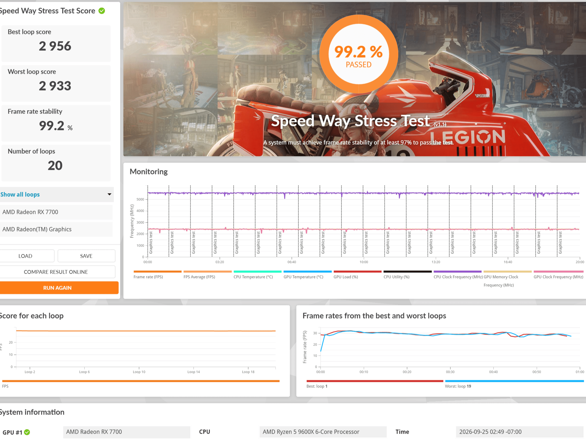This screenshot has width=586, height=439.
Task: Toggle the CPU Temperature legend series
Action: (x=258, y=275)
